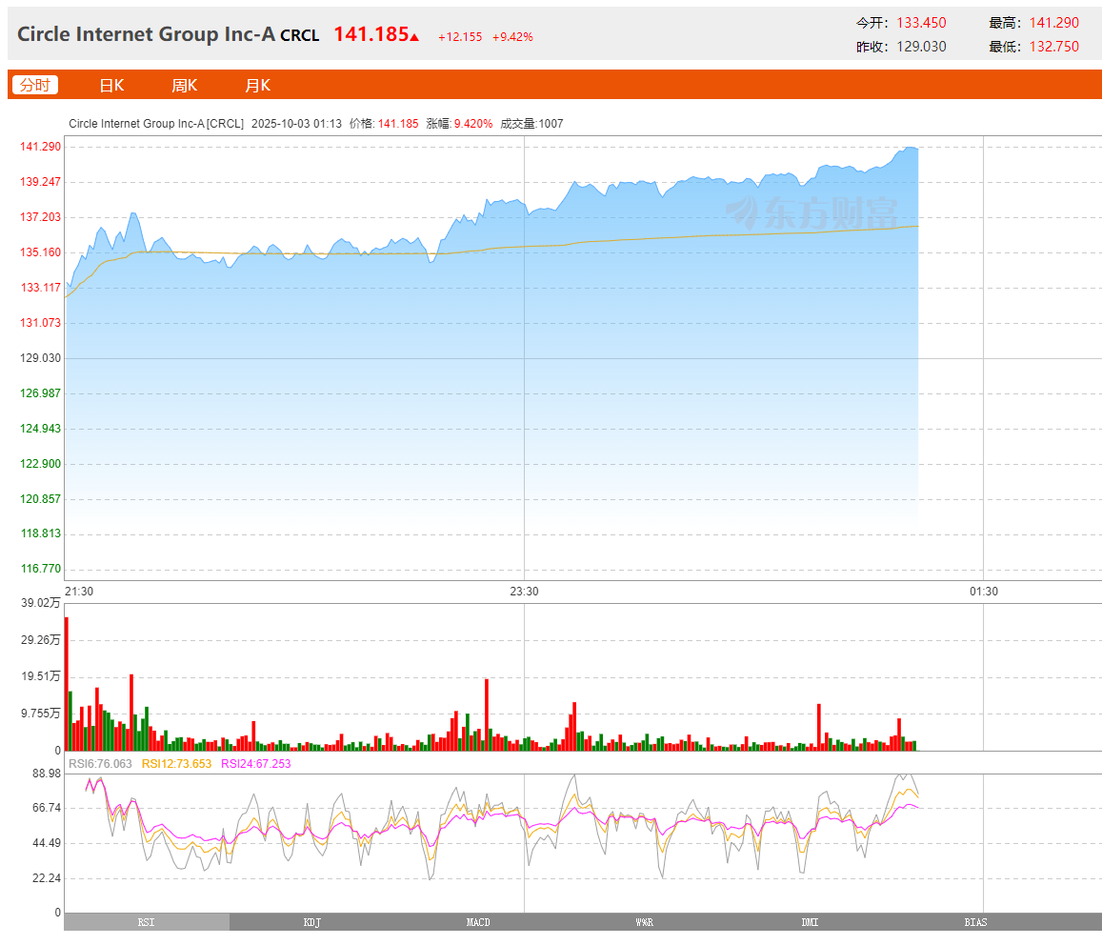Click the RSI12:73.653 legend label
1102x945 pixels.
[x=176, y=764]
